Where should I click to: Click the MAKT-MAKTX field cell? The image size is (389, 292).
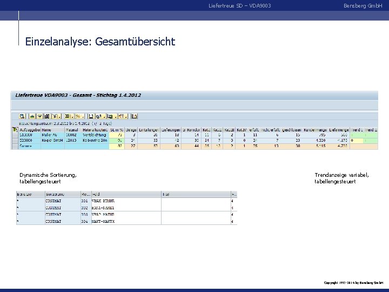[126, 221]
